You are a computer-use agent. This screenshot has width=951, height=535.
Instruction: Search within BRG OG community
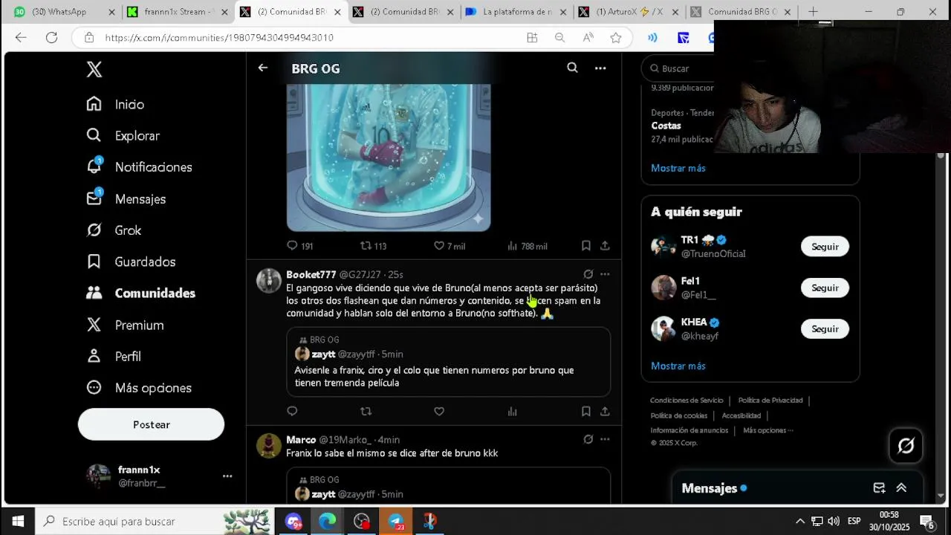572,68
